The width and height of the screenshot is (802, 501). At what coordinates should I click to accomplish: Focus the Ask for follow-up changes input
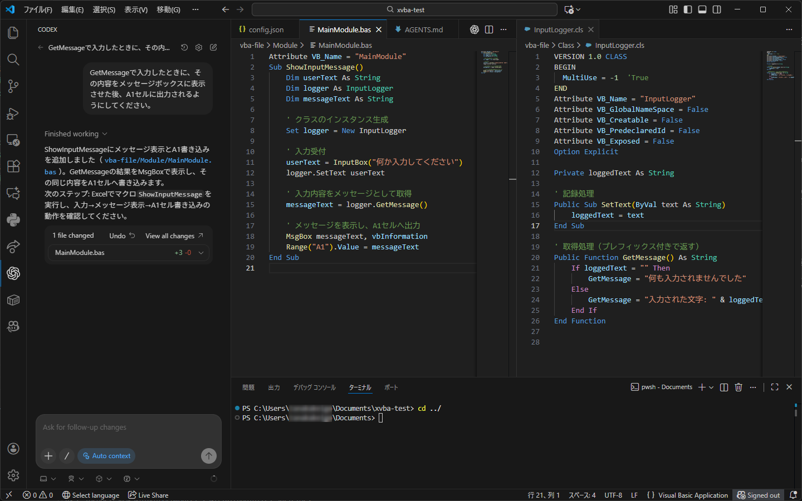point(128,428)
